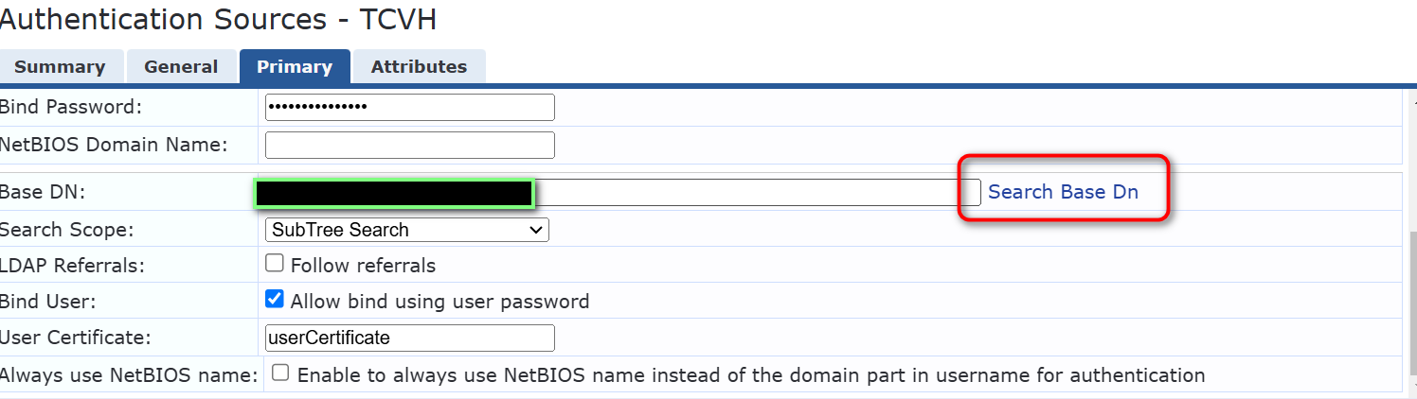Open the General tab
The width and height of the screenshot is (1417, 399).
181,67
